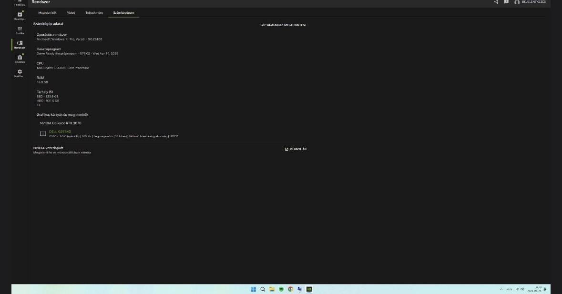Switch to the Videó tab
The height and width of the screenshot is (294, 562).
(71, 13)
